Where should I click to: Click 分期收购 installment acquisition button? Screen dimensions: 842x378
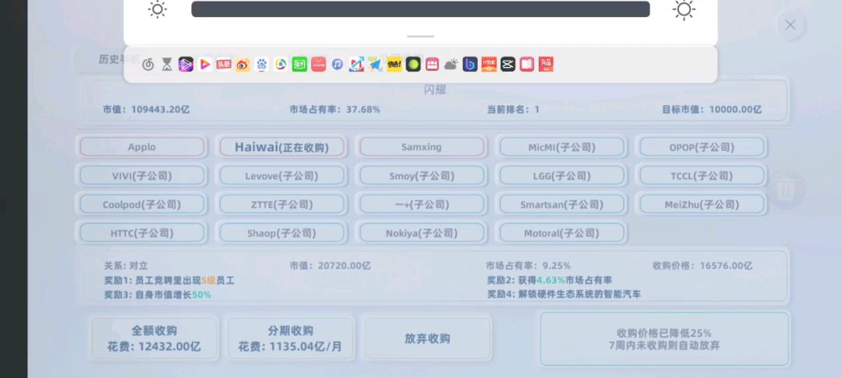click(291, 338)
